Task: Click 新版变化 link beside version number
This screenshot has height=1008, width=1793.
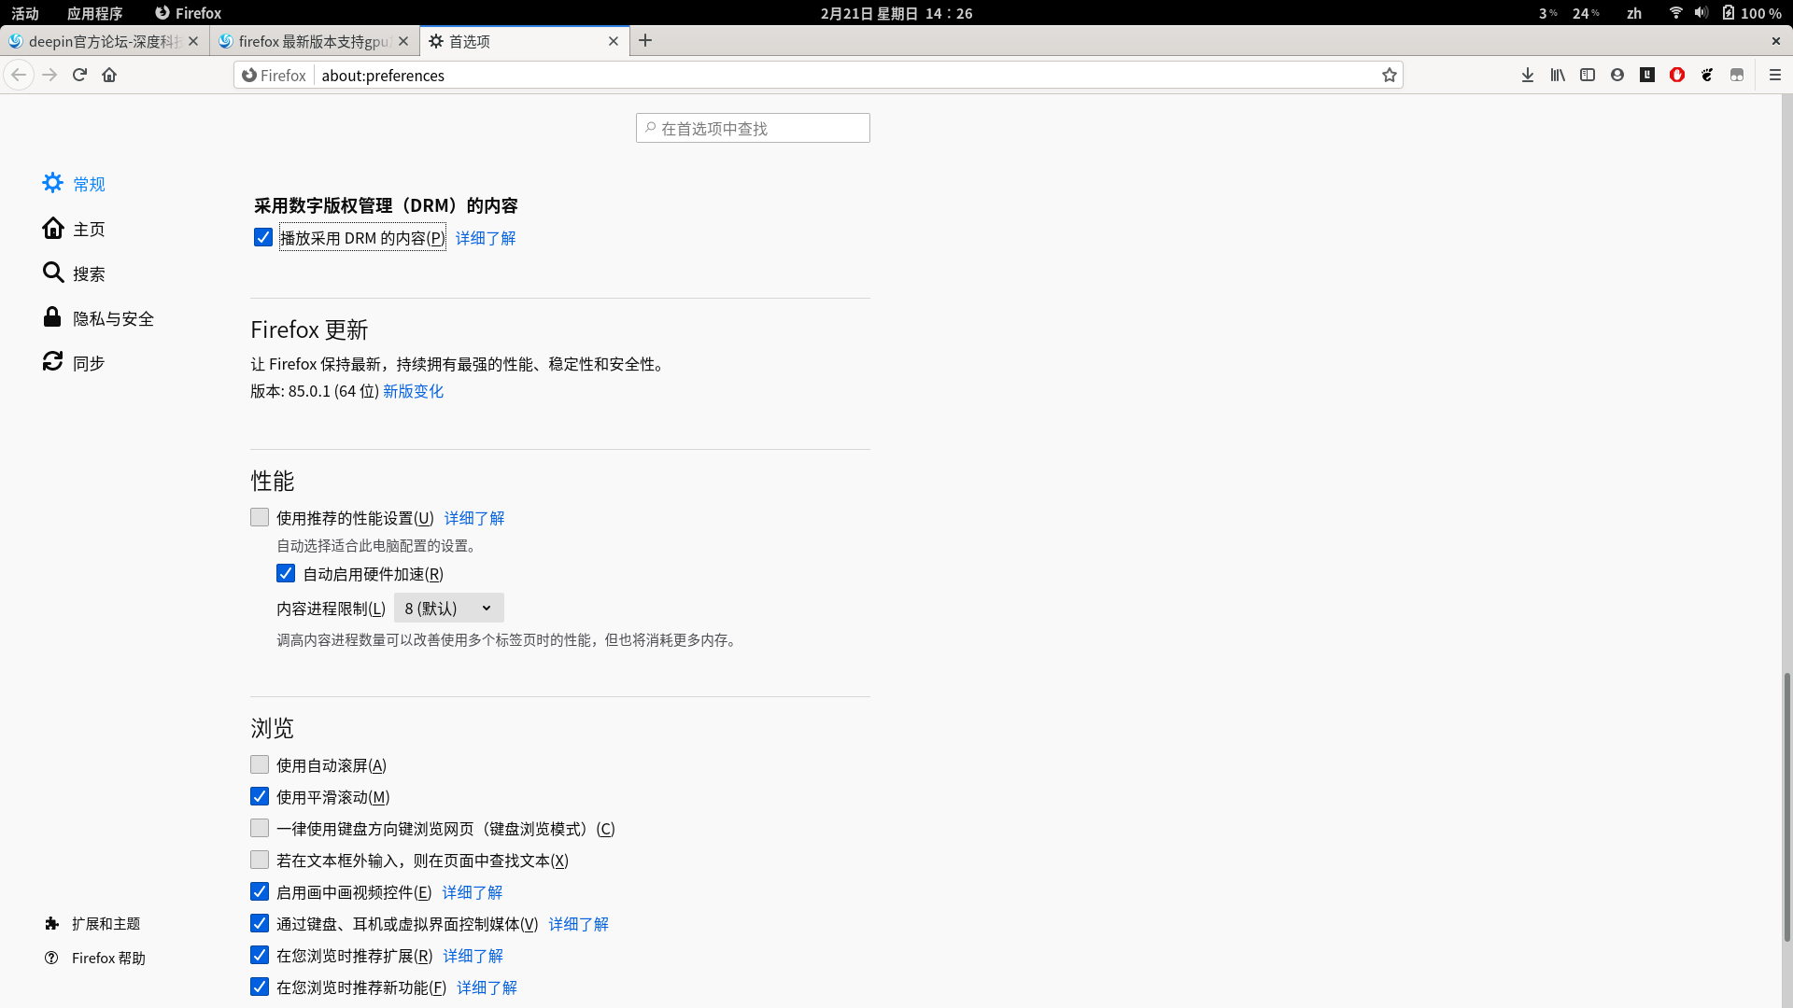Action: 413,391
